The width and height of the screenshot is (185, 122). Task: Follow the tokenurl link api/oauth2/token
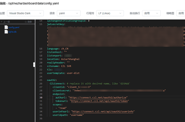99,101
